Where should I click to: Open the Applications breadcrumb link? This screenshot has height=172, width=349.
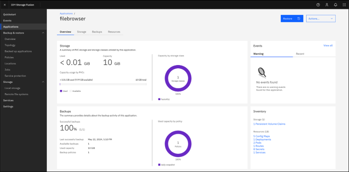66,13
